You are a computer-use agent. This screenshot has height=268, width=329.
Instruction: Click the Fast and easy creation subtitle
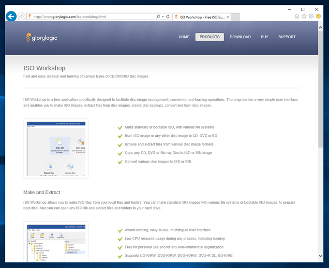click(86, 76)
